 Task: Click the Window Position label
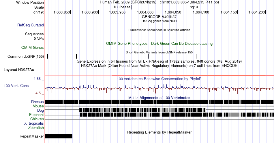(x=30, y=2)
